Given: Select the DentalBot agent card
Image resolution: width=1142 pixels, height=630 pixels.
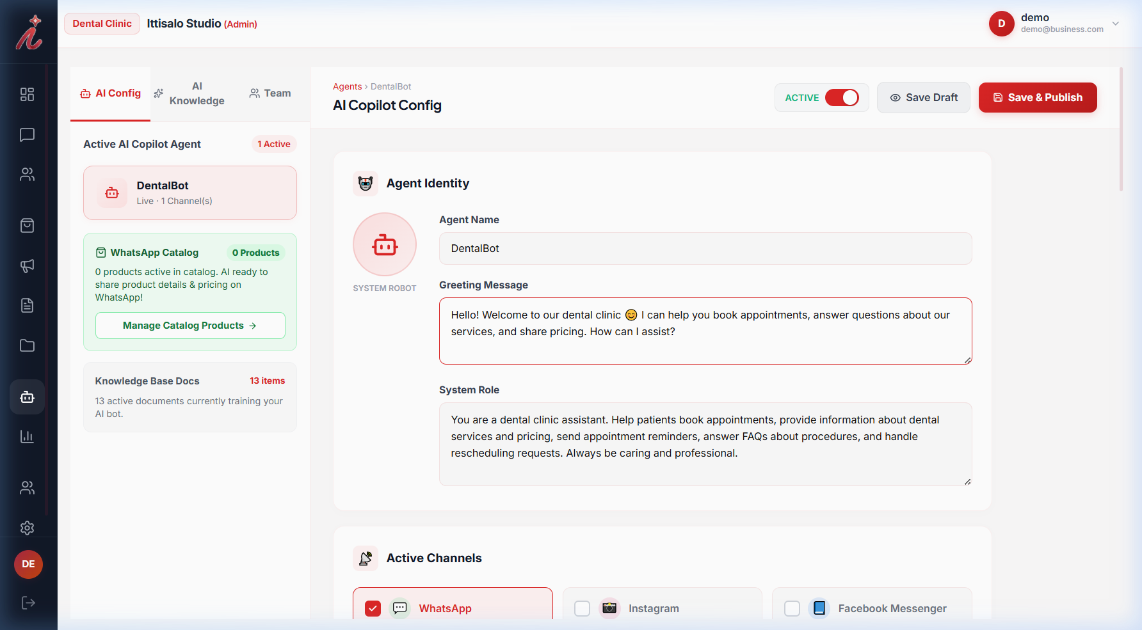Looking at the screenshot, I should pos(190,193).
